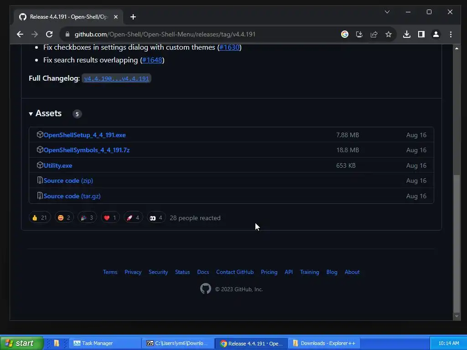Open the Training footer link
Image resolution: width=467 pixels, height=350 pixels.
point(310,272)
